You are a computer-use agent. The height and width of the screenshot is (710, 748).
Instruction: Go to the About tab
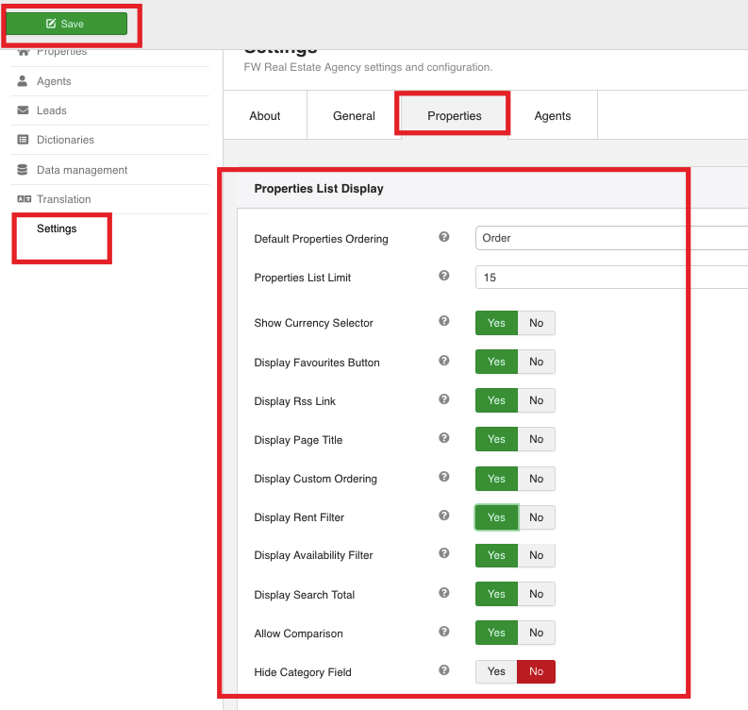pyautogui.click(x=265, y=116)
